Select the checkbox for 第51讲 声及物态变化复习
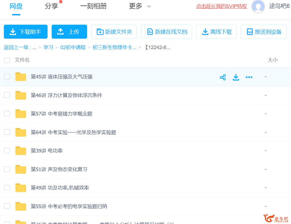 coord(7,169)
